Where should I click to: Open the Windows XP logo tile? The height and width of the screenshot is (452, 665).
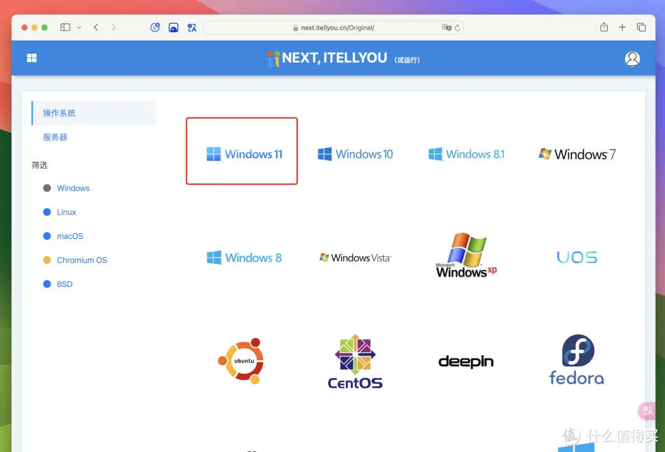[x=466, y=256]
